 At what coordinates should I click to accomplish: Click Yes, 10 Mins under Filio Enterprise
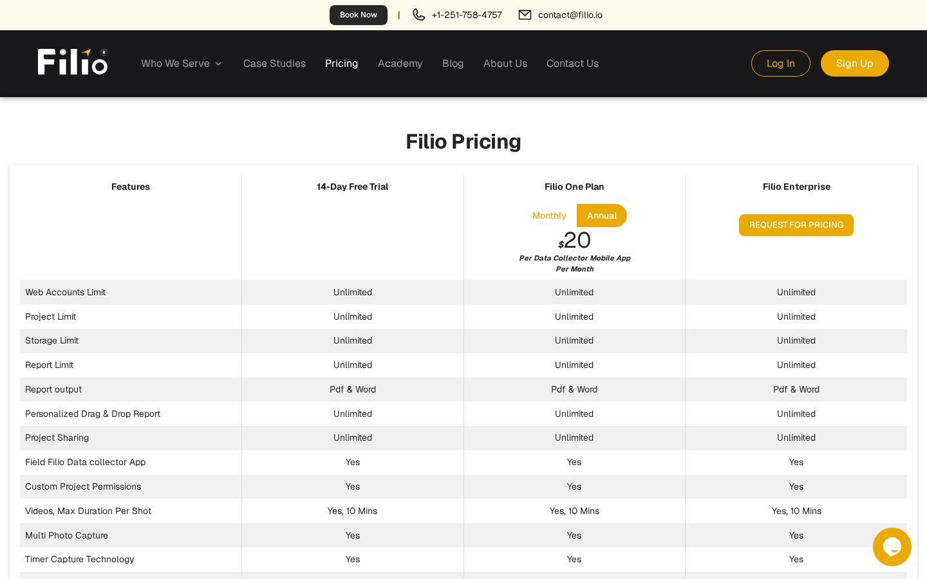(x=796, y=511)
